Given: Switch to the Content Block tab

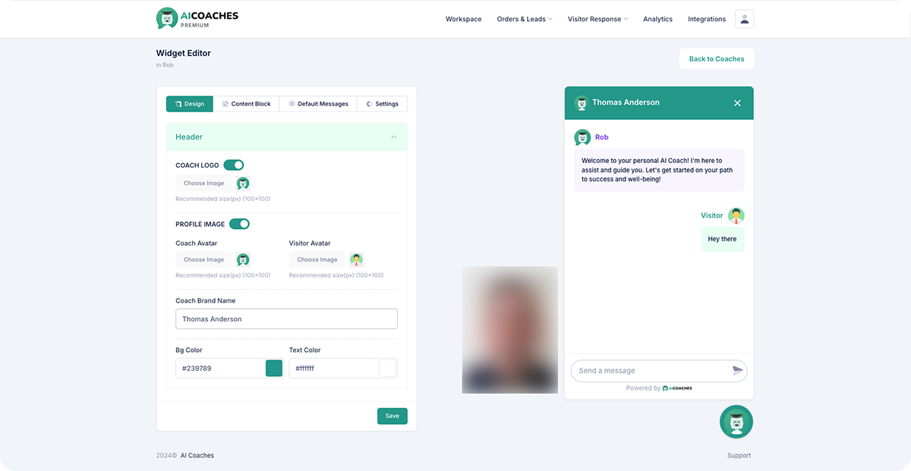Looking at the screenshot, I should pos(246,104).
